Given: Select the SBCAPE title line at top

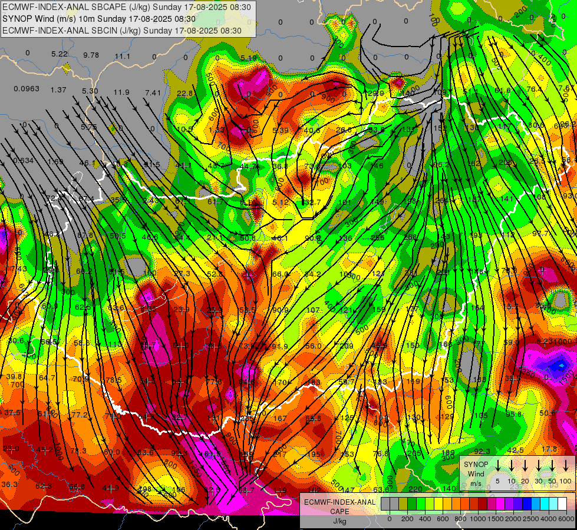Looking at the screenshot, I should (x=127, y=7).
